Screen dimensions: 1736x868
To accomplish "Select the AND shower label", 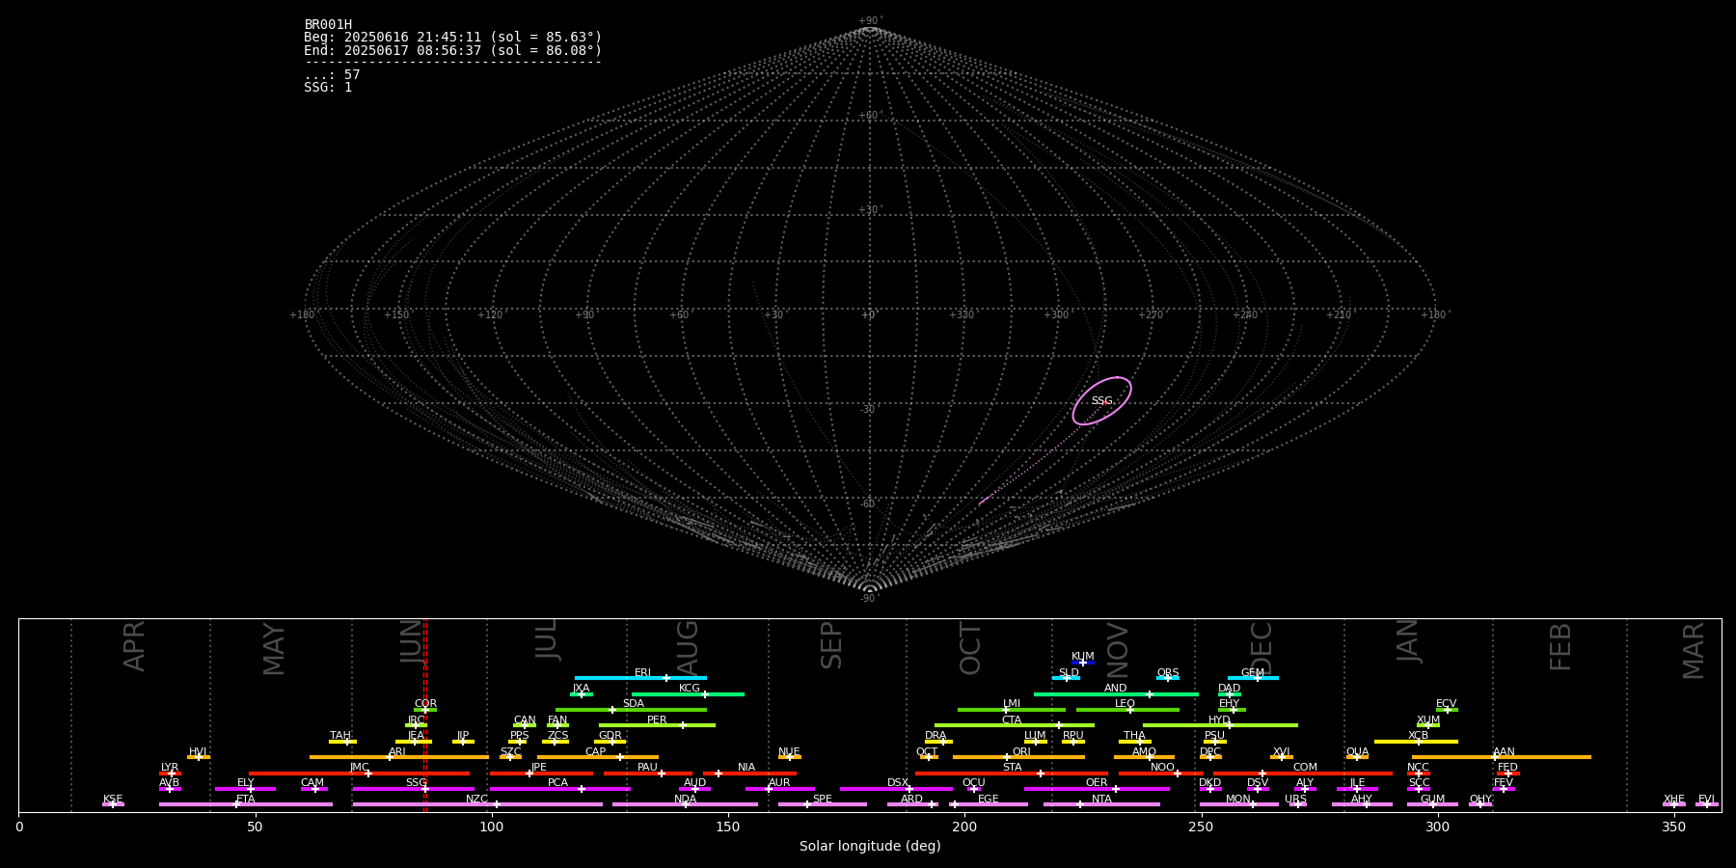I will point(1116,689).
